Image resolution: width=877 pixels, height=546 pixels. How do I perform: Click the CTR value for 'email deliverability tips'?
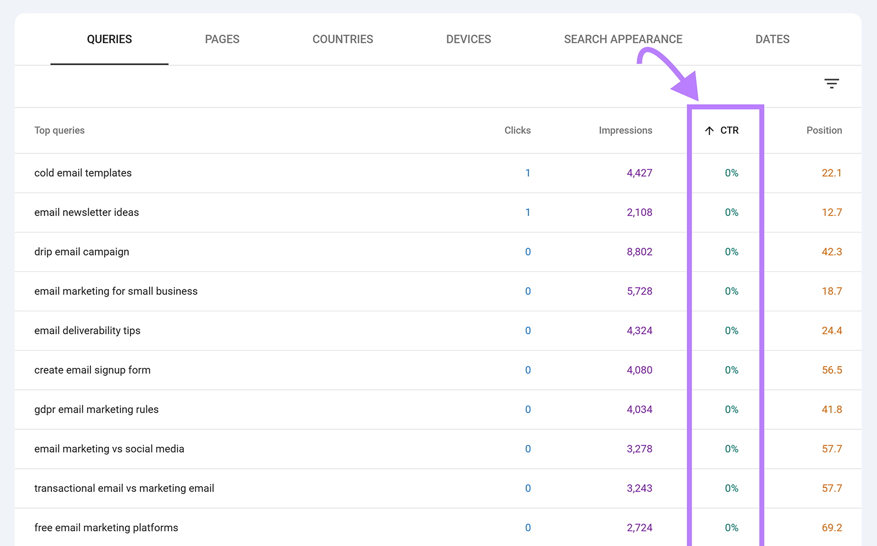731,331
